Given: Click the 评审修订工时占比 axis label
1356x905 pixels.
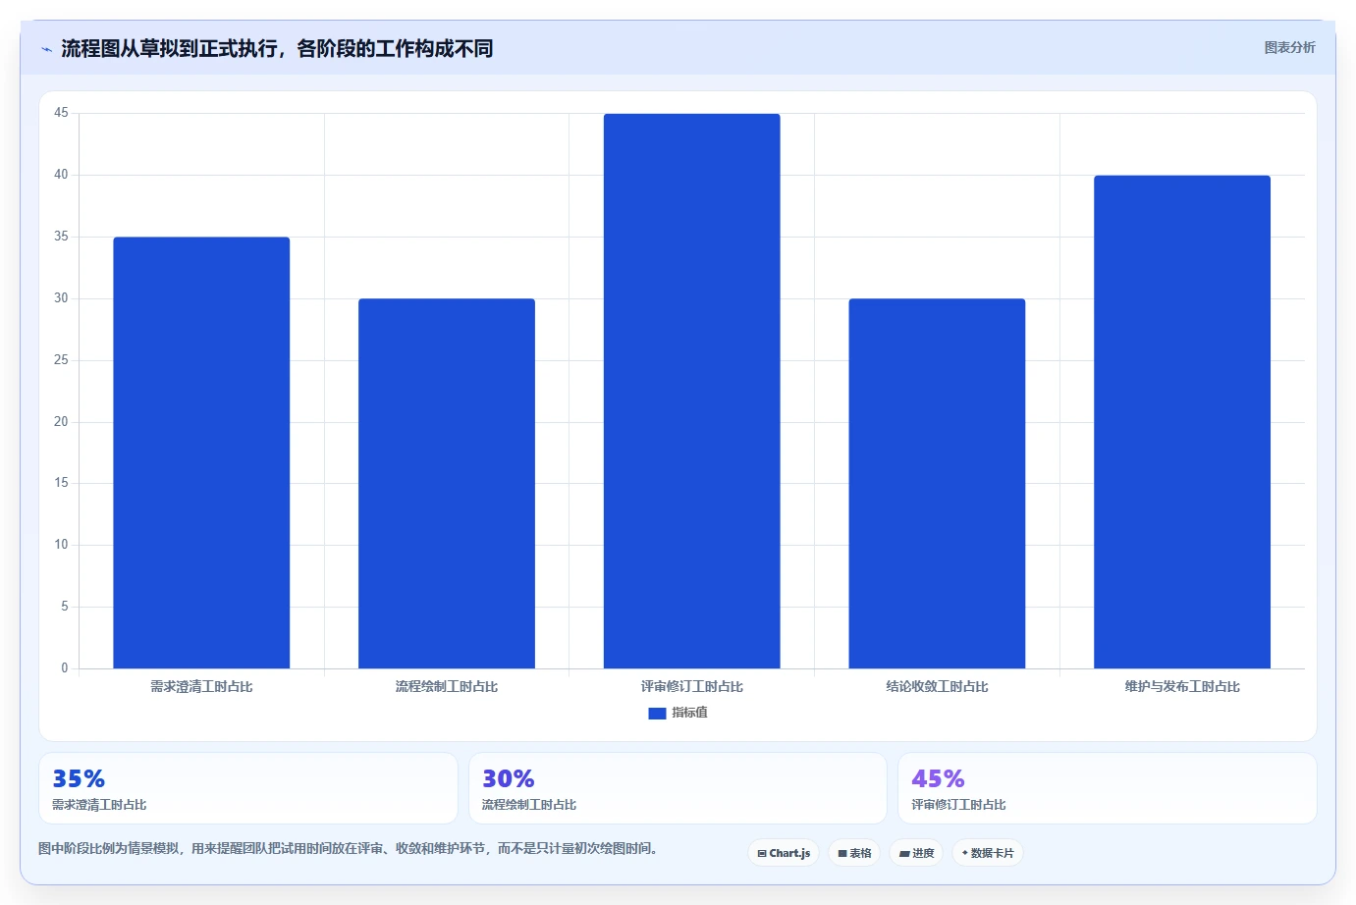Looking at the screenshot, I should [692, 687].
